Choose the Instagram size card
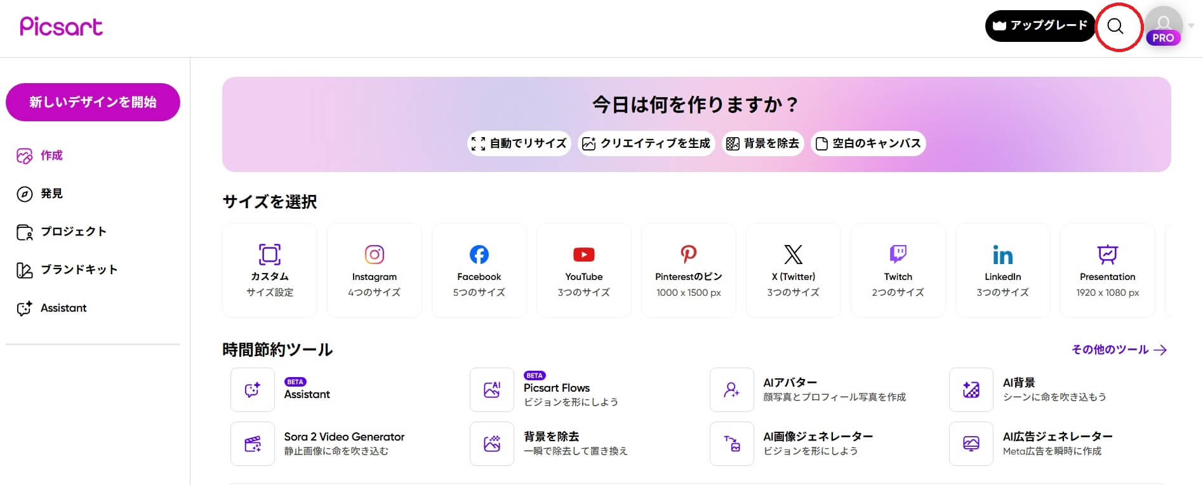The width and height of the screenshot is (1203, 485). pos(374,270)
